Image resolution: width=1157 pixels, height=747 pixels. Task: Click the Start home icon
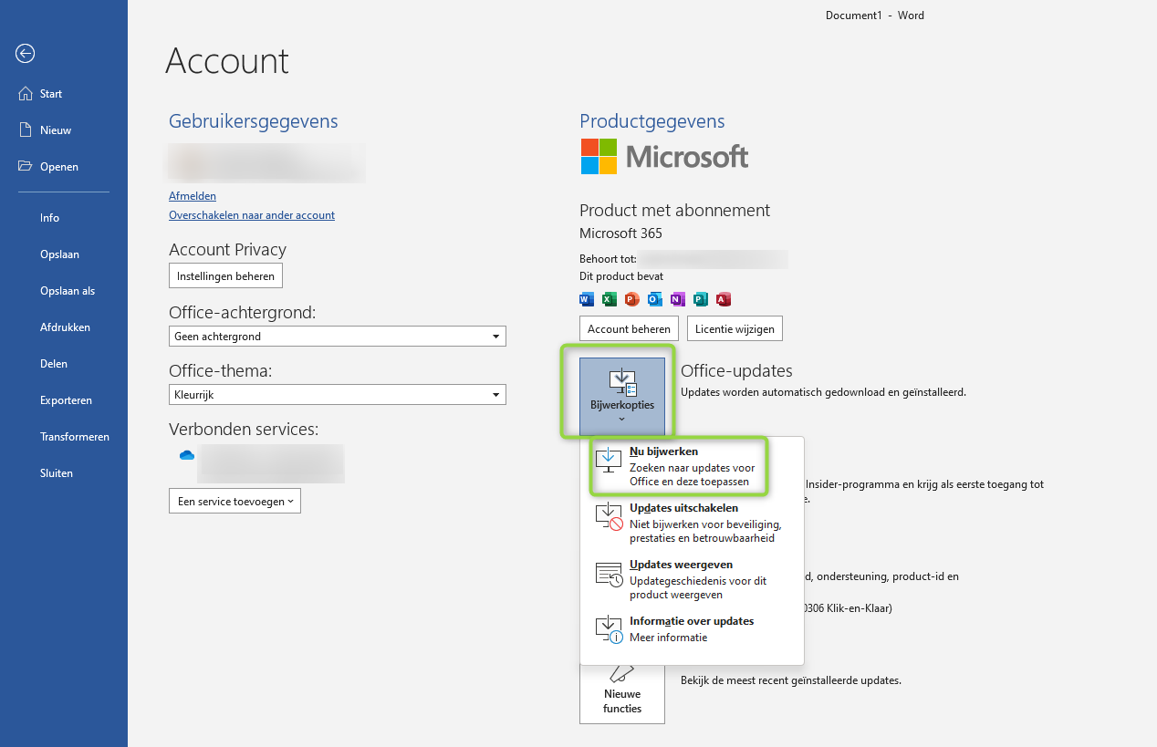click(x=25, y=93)
